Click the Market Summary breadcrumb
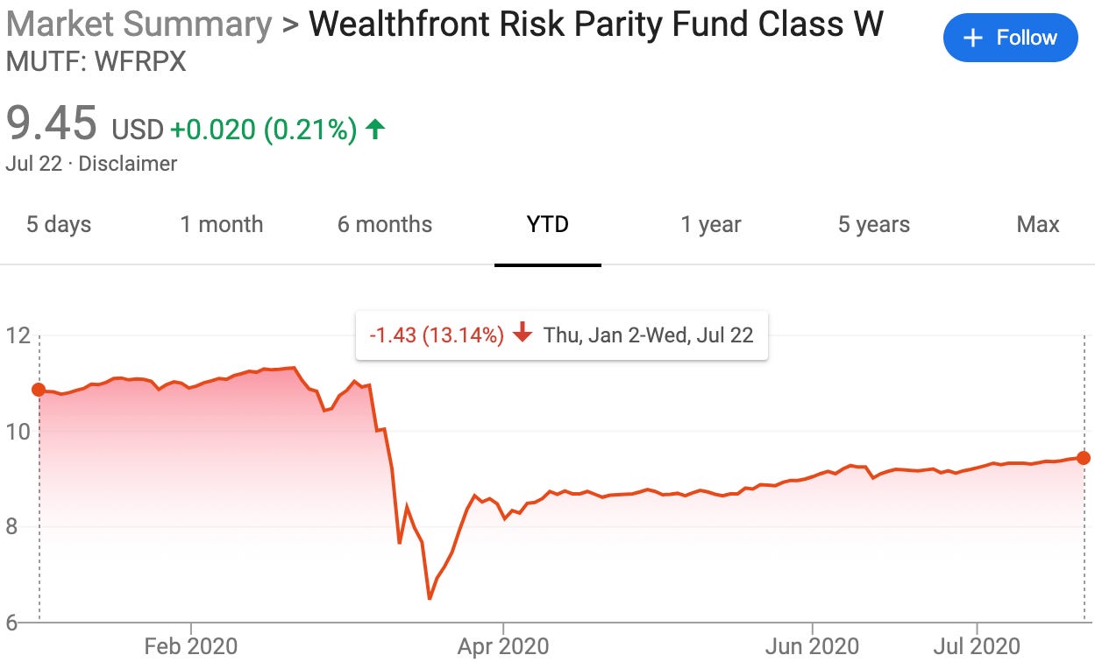Viewport: 1095px width, 662px height. tap(139, 25)
